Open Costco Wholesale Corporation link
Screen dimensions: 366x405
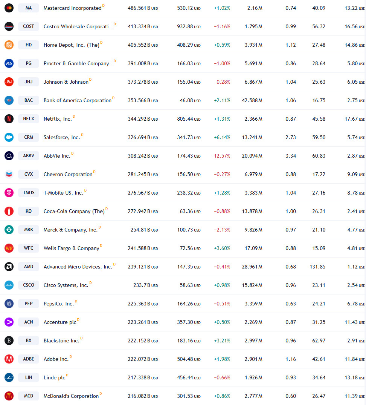(x=78, y=27)
